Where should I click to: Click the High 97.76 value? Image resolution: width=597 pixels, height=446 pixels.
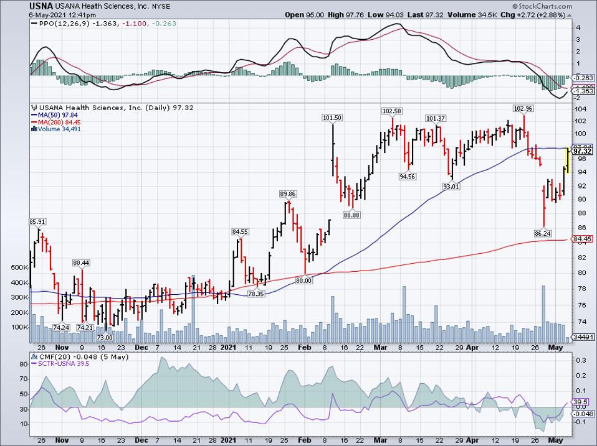(x=346, y=15)
